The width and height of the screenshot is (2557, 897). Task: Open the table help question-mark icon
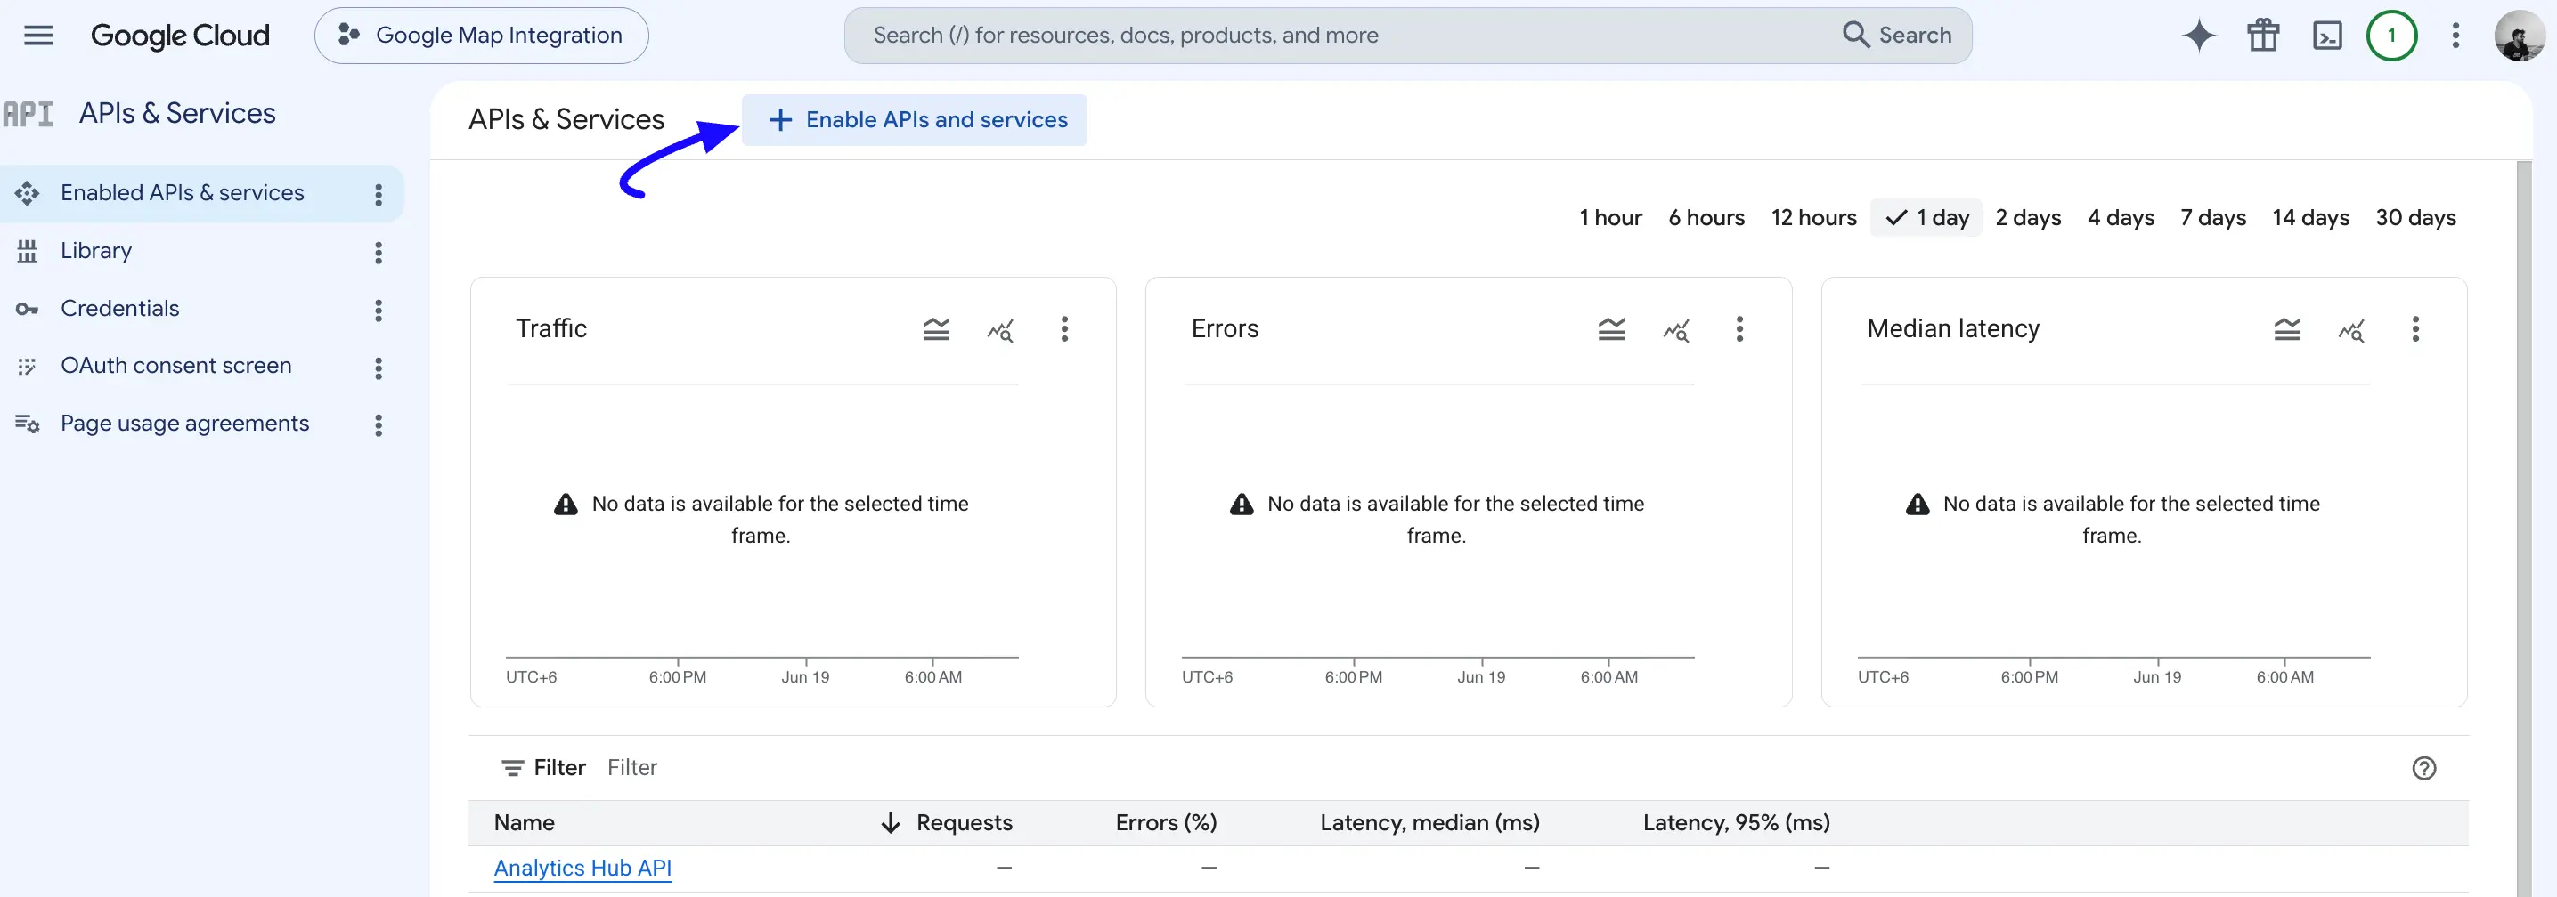[x=2424, y=768]
